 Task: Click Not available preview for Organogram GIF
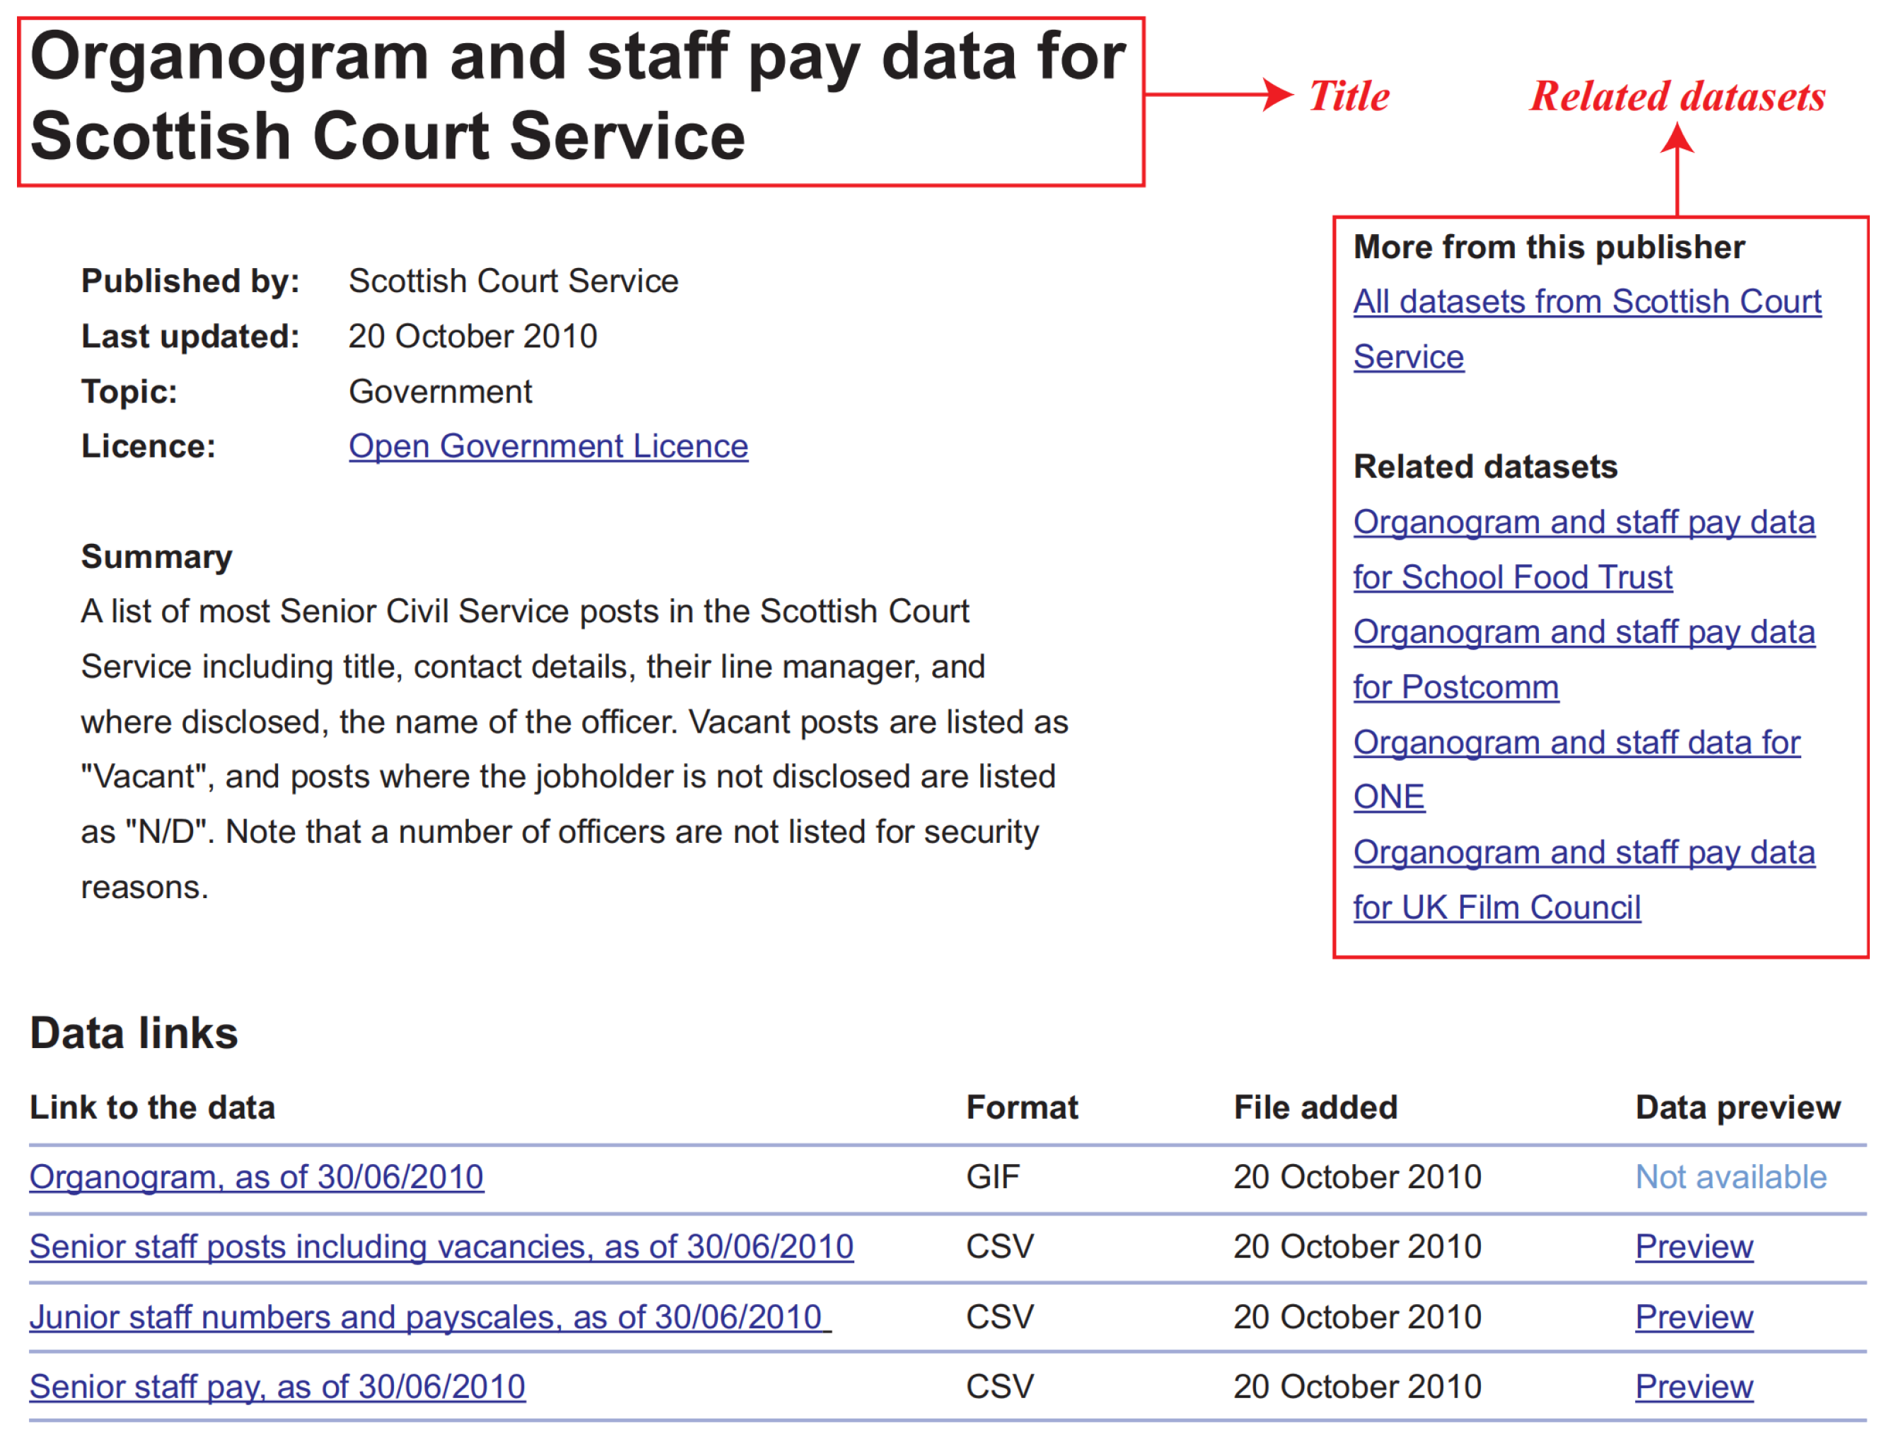[x=1730, y=1177]
